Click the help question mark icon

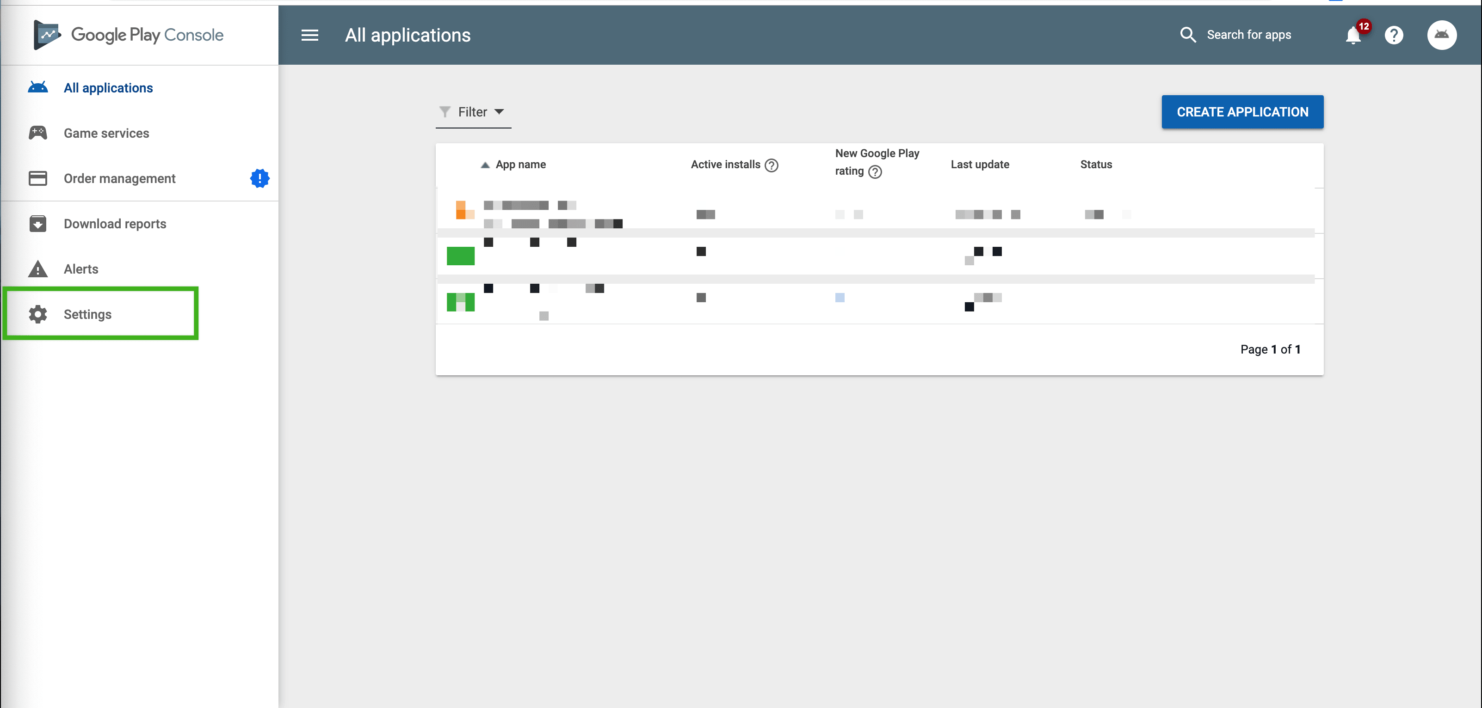coord(1393,36)
